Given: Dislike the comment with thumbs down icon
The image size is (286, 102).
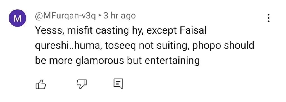Looking at the screenshot, I should (81, 84).
